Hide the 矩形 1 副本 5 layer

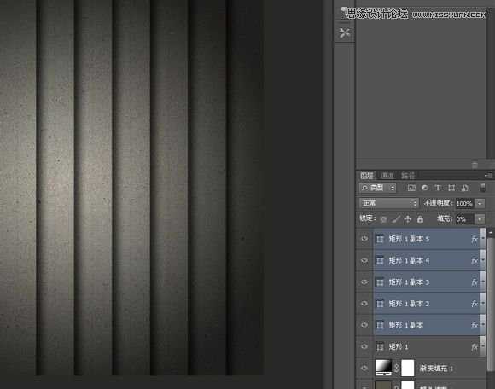point(364,239)
